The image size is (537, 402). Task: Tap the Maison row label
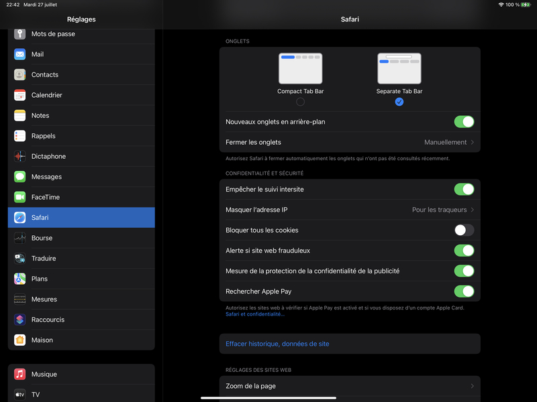[42, 340]
